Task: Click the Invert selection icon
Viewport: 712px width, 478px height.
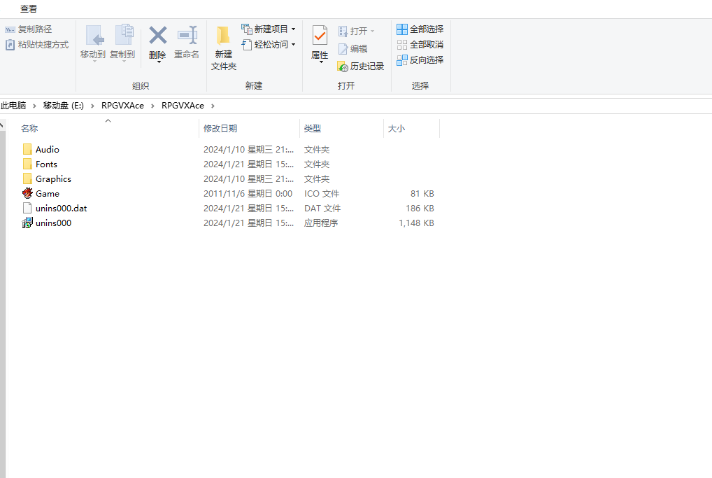Action: 402,60
